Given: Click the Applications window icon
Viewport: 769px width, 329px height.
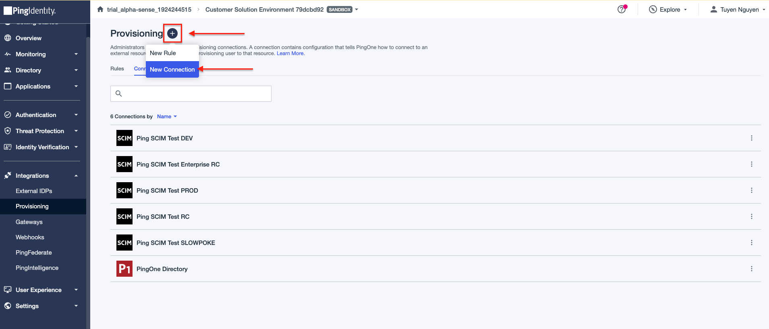Looking at the screenshot, I should tap(8, 86).
